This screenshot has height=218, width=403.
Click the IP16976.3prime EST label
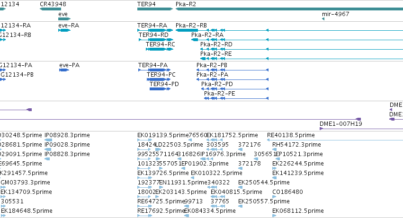[223, 154]
